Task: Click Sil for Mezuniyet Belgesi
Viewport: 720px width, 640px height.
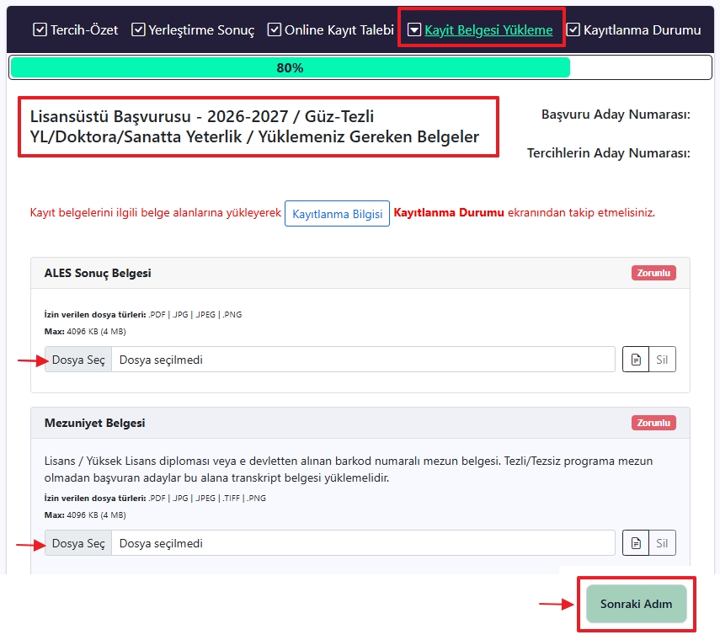Action: (662, 543)
